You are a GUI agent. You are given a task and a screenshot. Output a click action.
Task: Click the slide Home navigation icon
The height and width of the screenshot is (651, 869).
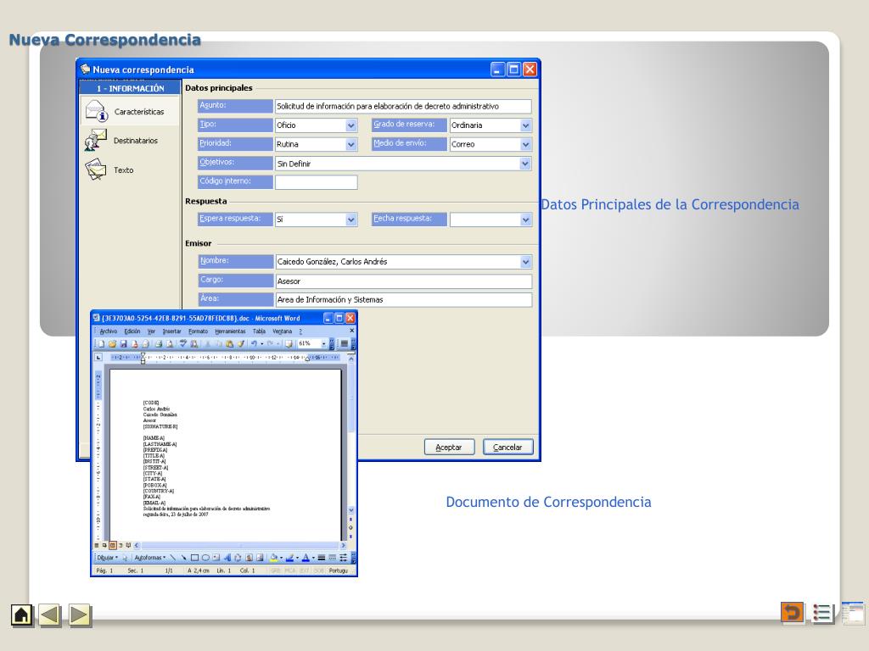pos(21,615)
